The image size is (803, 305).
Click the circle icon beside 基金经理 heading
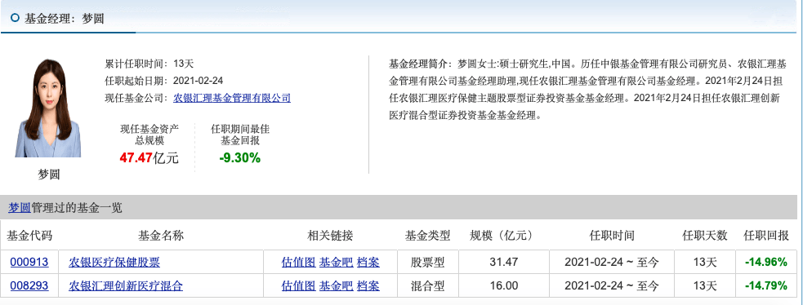pos(15,18)
